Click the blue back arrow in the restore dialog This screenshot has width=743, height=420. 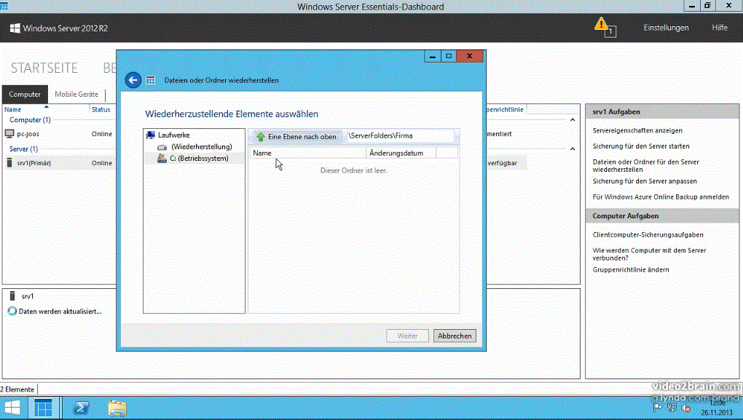pyautogui.click(x=133, y=80)
